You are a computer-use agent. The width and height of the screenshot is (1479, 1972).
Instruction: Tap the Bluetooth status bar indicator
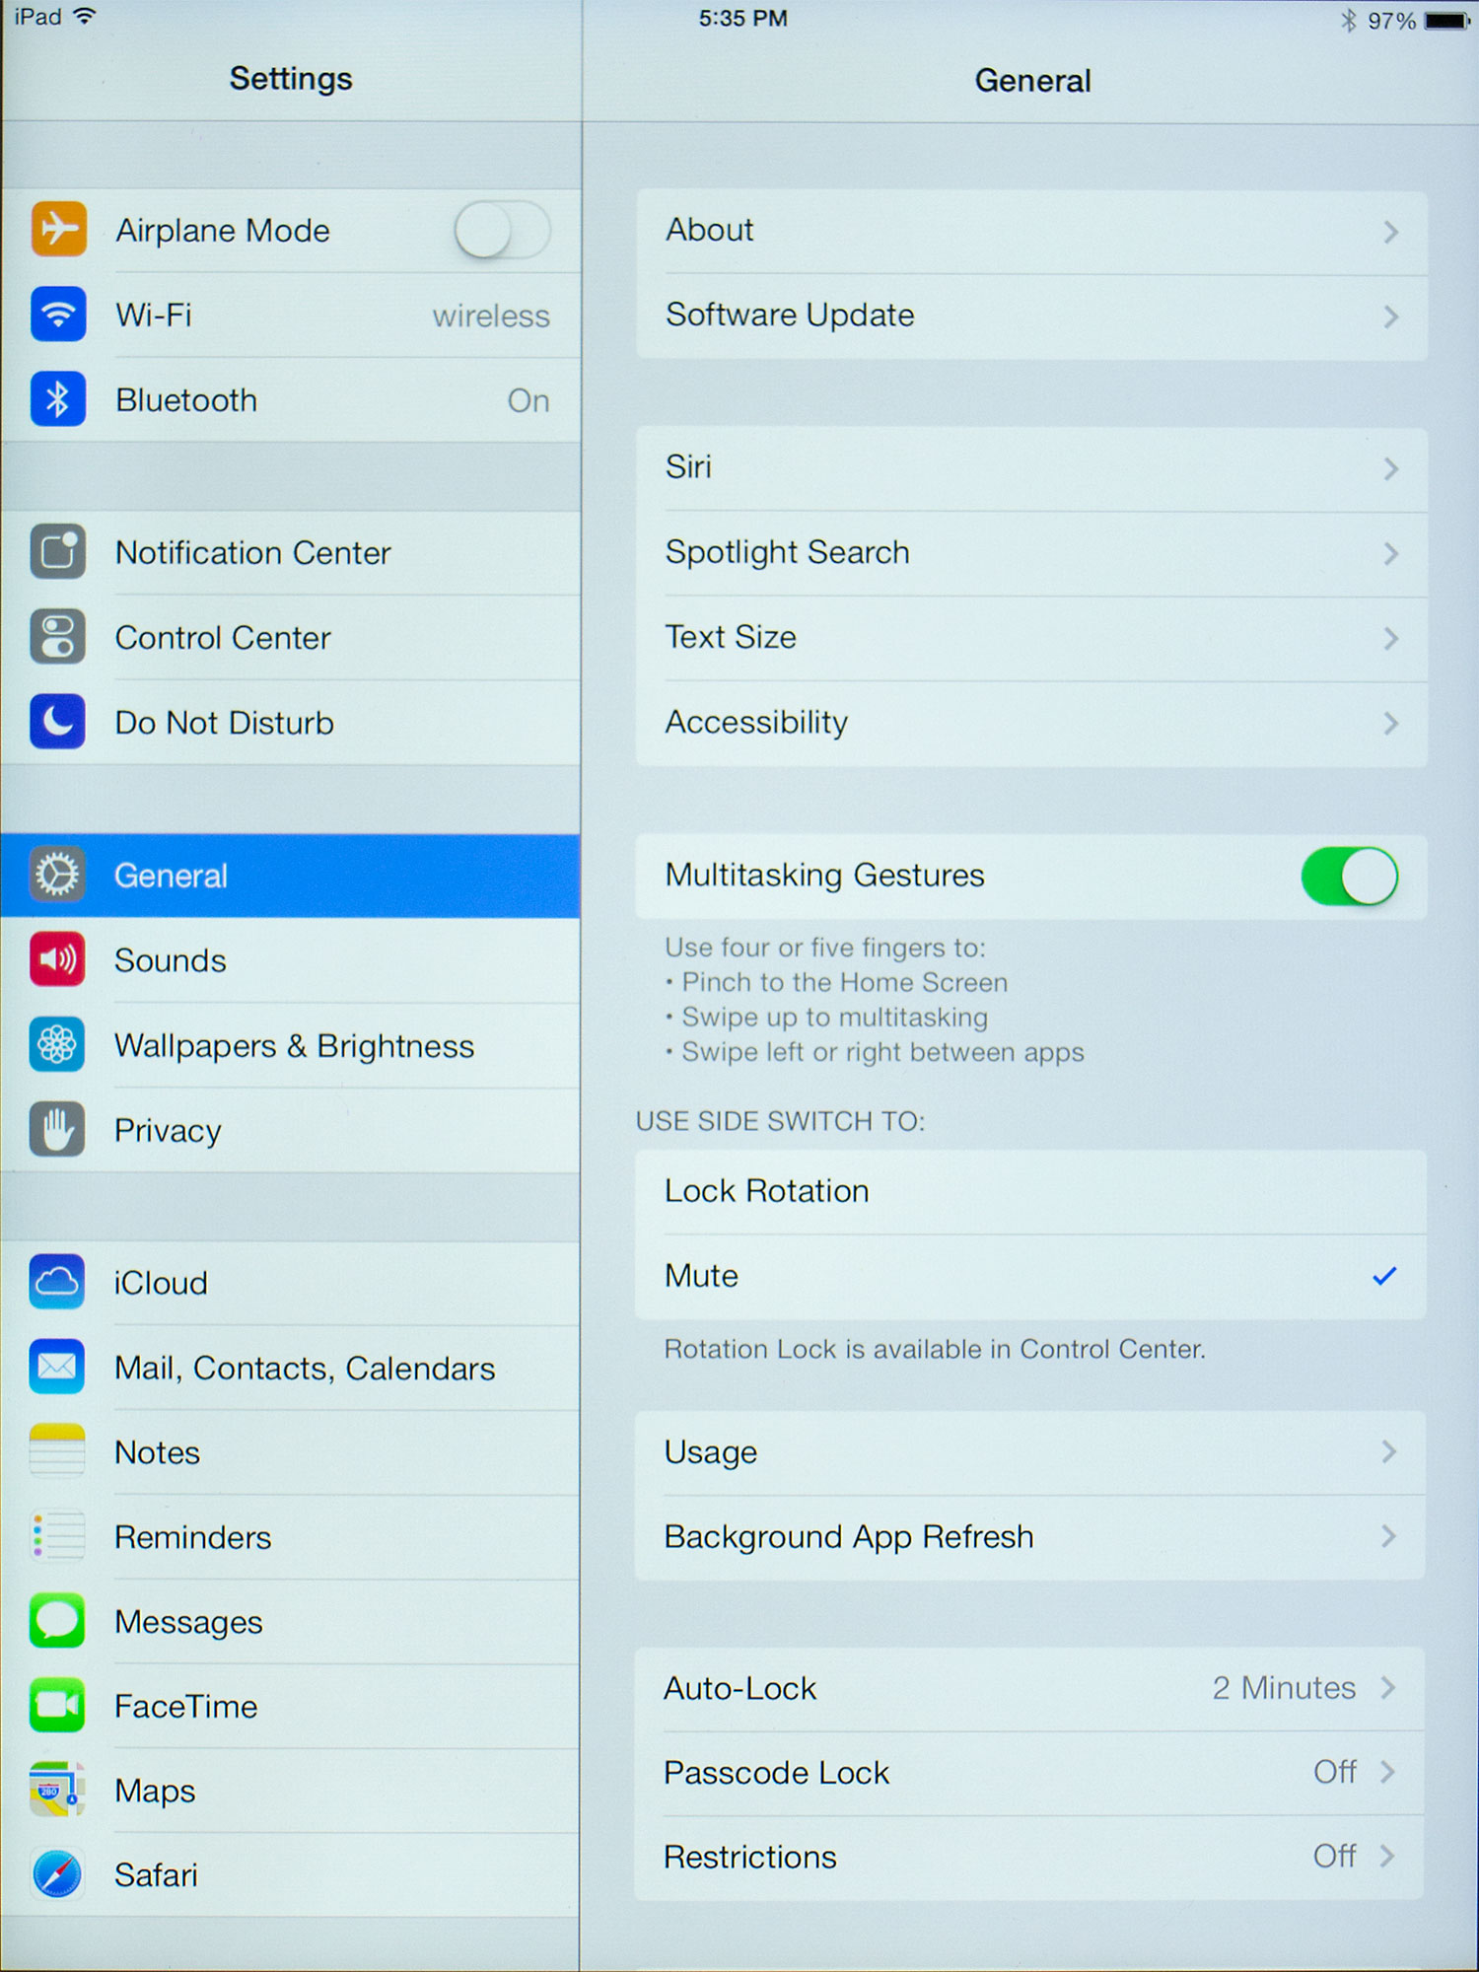coord(1348,21)
